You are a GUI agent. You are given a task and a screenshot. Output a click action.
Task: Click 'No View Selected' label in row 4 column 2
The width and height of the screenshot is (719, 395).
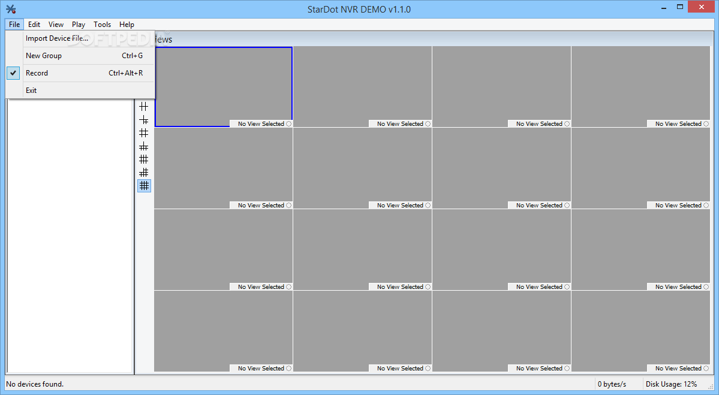[400, 369]
